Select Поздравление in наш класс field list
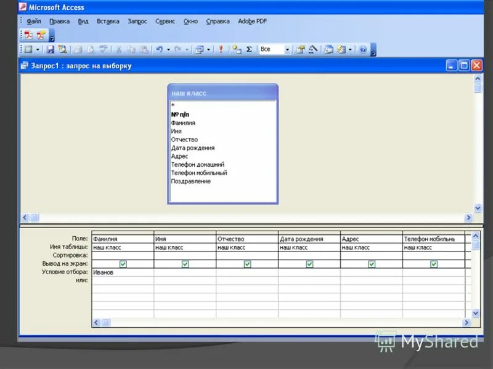This screenshot has height=369, width=493. pyautogui.click(x=190, y=181)
